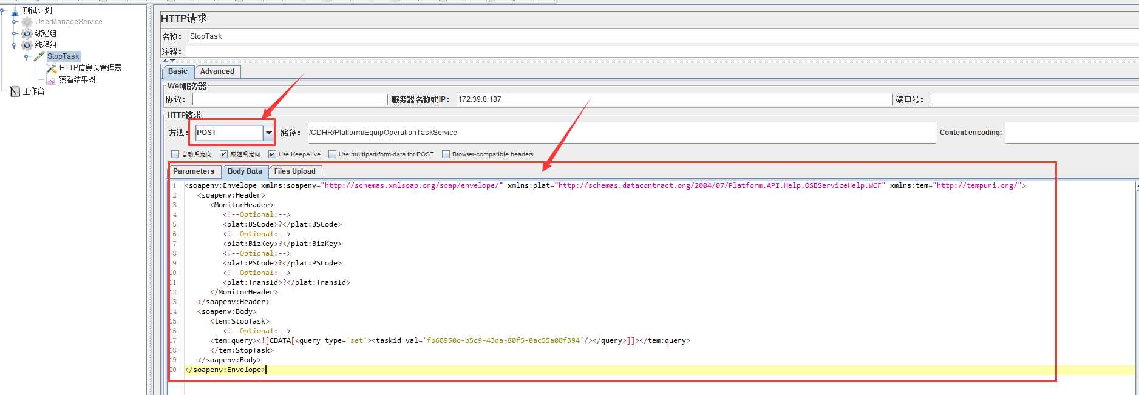Click the 名称 field containing StopTask
This screenshot has height=395, width=1139.
coord(664,36)
